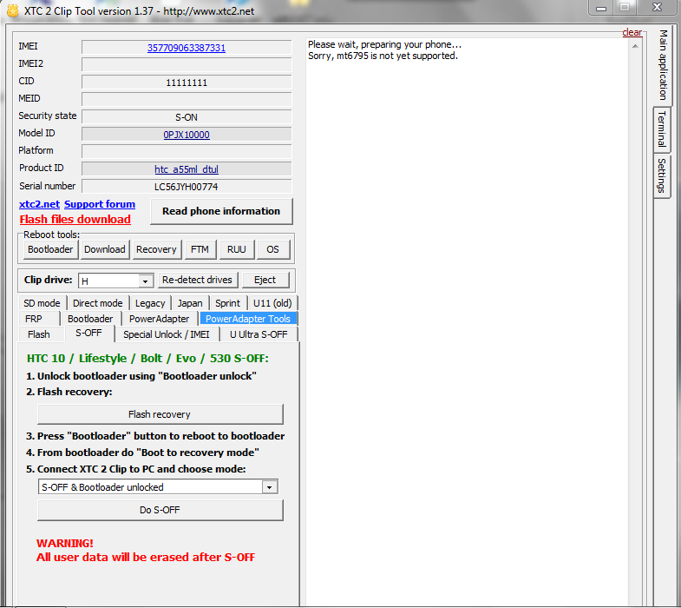Viewport: 681px width, 608px height.
Task: Open the Legacy tab
Action: coord(150,303)
